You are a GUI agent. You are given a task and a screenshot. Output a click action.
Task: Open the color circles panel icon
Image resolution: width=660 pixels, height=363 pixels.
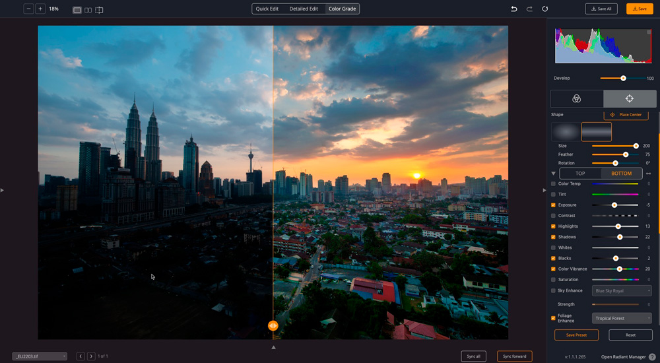click(x=576, y=98)
